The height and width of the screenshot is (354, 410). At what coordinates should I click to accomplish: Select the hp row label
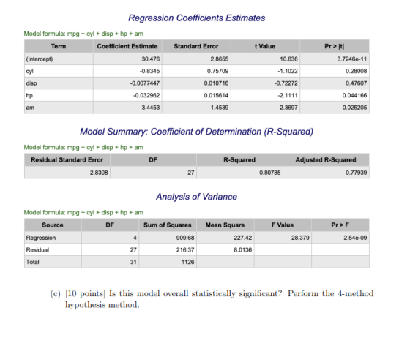[x=29, y=95]
